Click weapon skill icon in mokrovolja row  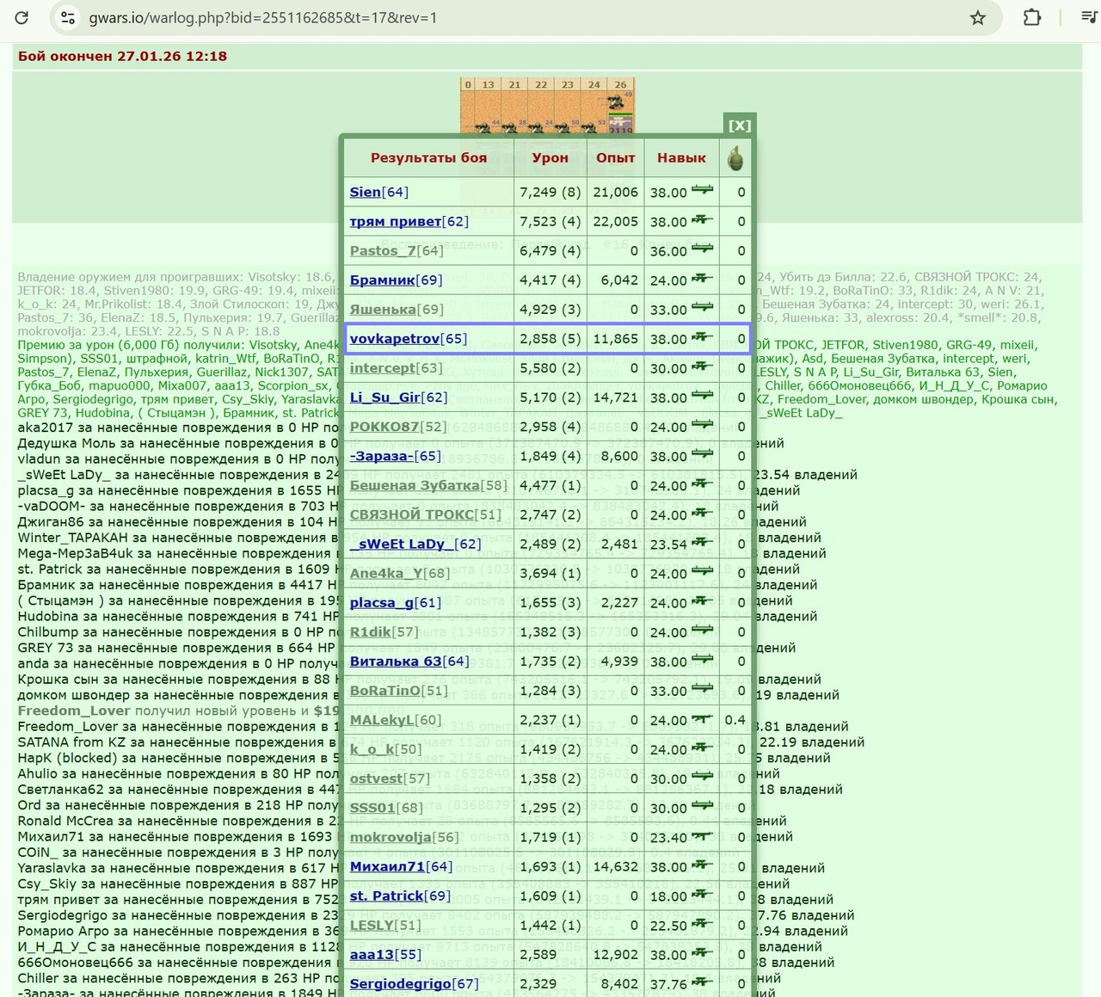(x=703, y=834)
